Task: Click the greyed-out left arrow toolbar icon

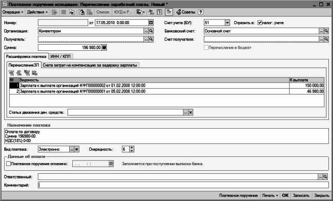Action: (x=55, y=12)
